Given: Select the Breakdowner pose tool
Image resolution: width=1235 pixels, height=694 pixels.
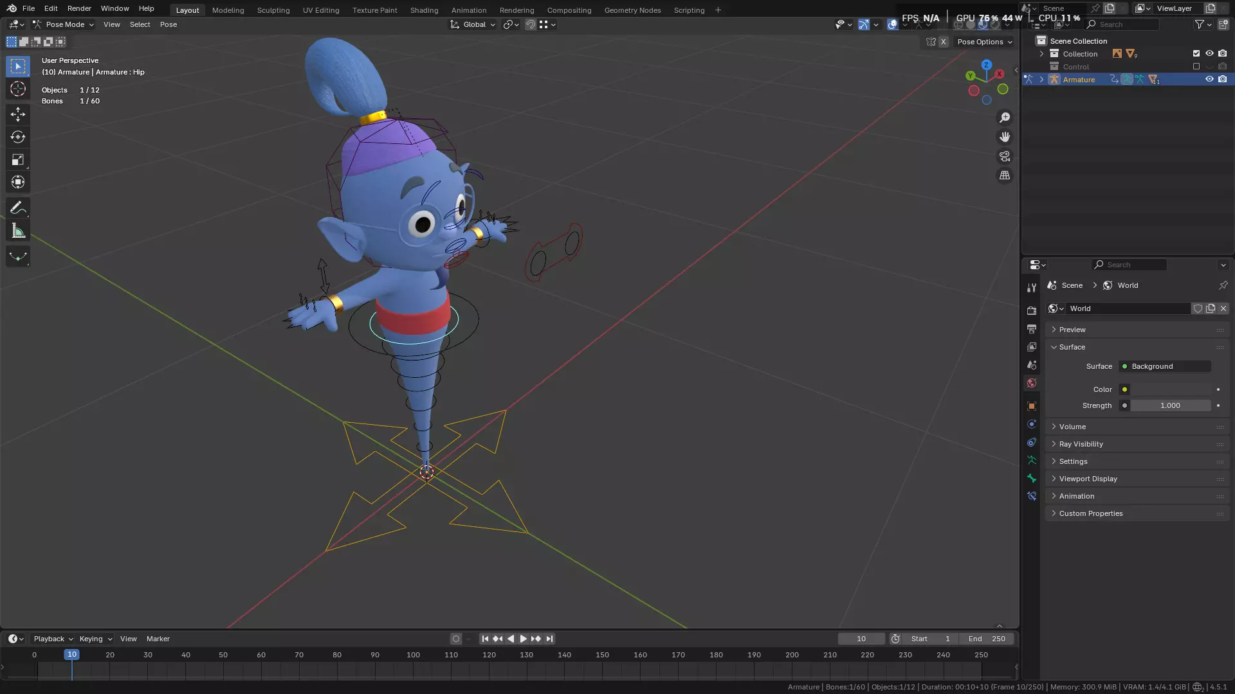Looking at the screenshot, I should pos(18,256).
